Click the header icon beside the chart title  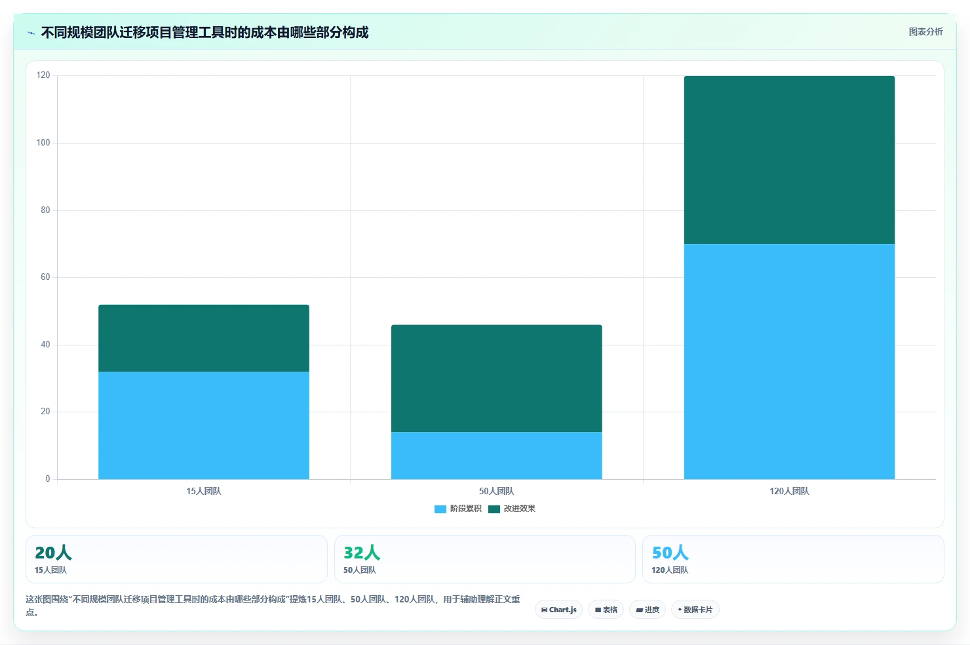point(31,33)
